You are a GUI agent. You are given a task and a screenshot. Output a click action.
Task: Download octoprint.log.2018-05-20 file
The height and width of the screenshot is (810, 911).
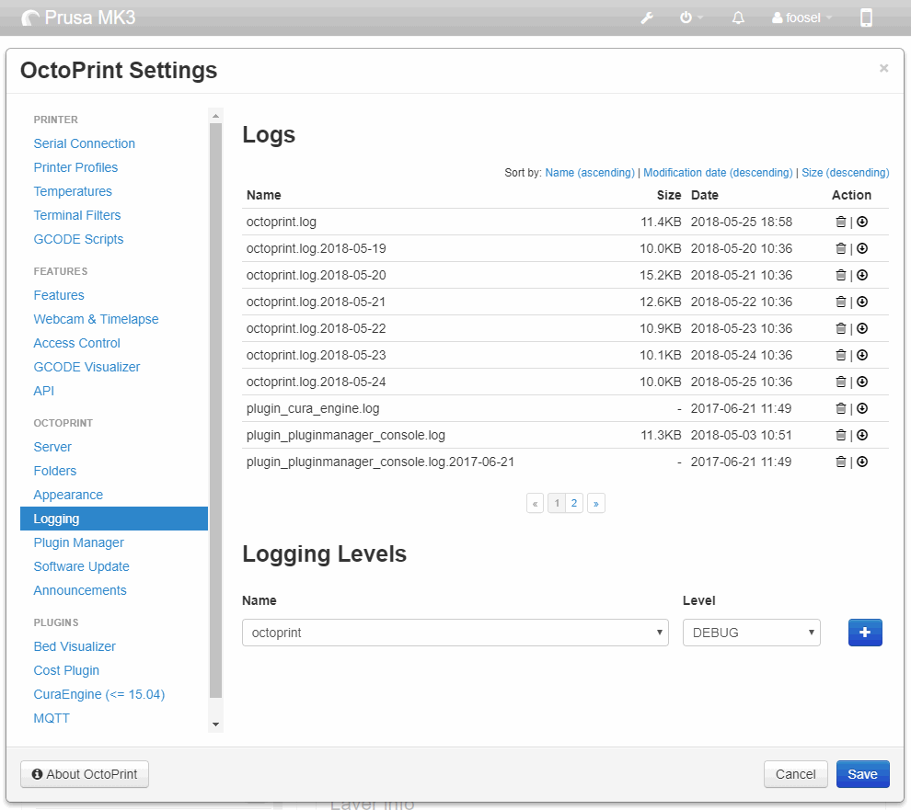[x=862, y=275]
